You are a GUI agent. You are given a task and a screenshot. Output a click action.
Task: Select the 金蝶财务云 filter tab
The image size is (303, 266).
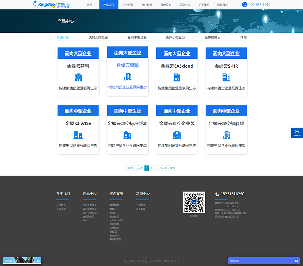(212, 37)
